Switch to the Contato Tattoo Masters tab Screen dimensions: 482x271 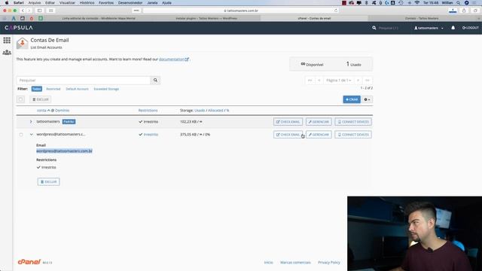click(x=422, y=18)
